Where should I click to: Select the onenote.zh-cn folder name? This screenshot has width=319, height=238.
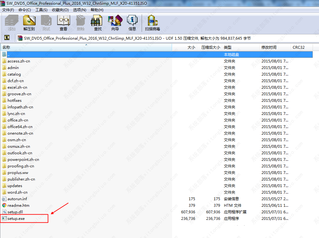coord(20,133)
